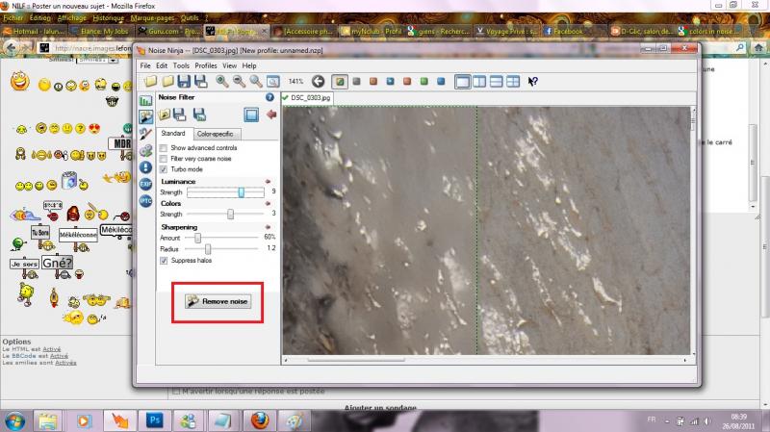Select the four-pane view layout icon

click(513, 82)
